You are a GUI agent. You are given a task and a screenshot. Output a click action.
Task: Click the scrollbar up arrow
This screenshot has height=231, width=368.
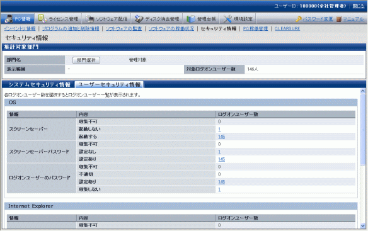(363, 91)
